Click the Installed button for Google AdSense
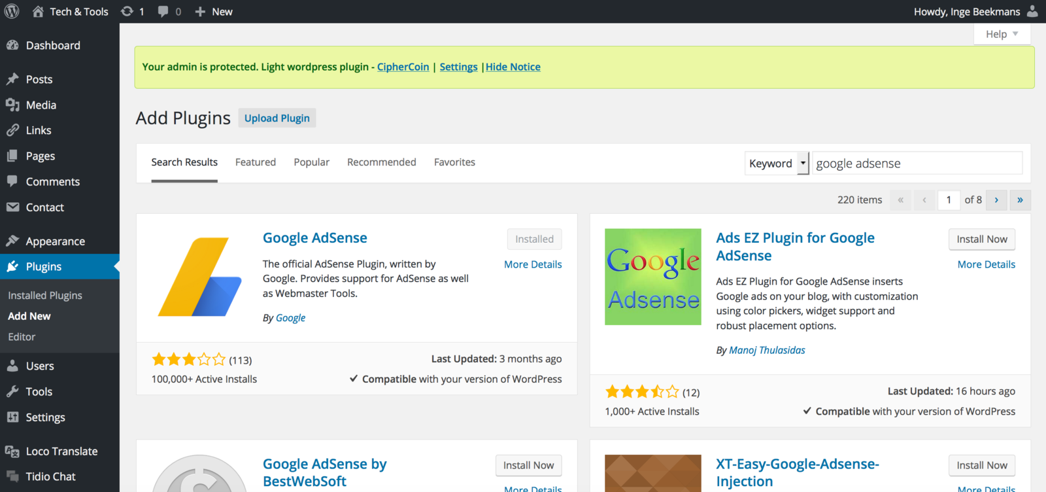Screen dimensions: 1046x492 tap(534, 239)
